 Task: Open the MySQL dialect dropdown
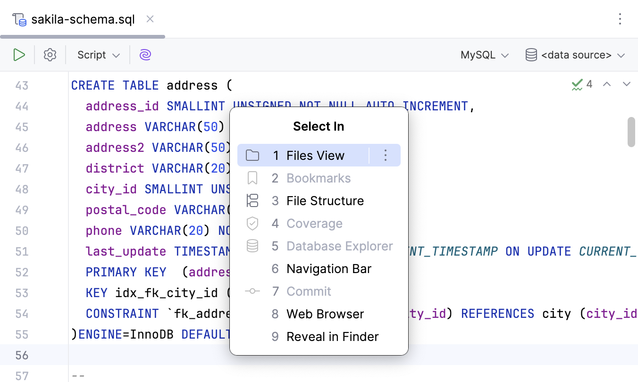click(x=484, y=54)
